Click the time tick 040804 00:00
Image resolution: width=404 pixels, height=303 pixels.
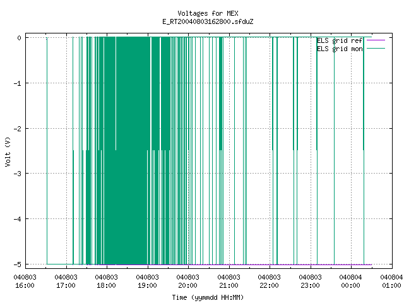pos(351,282)
